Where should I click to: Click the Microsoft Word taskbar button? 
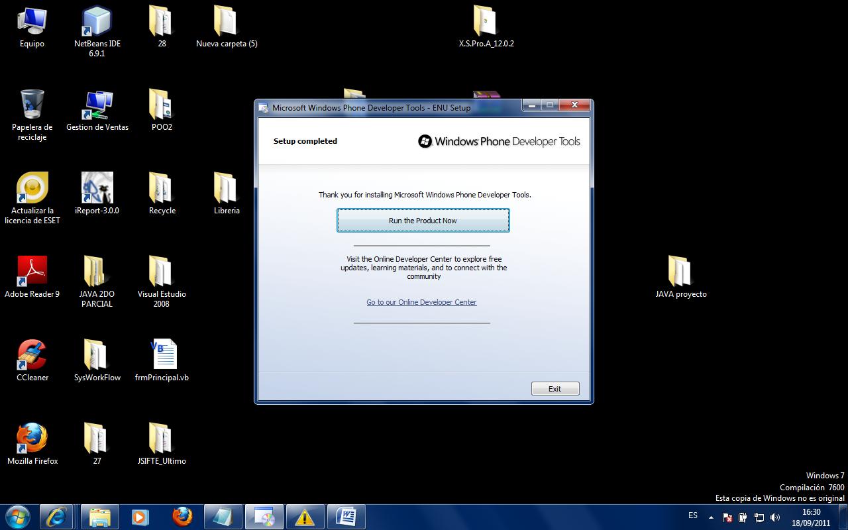[346, 517]
